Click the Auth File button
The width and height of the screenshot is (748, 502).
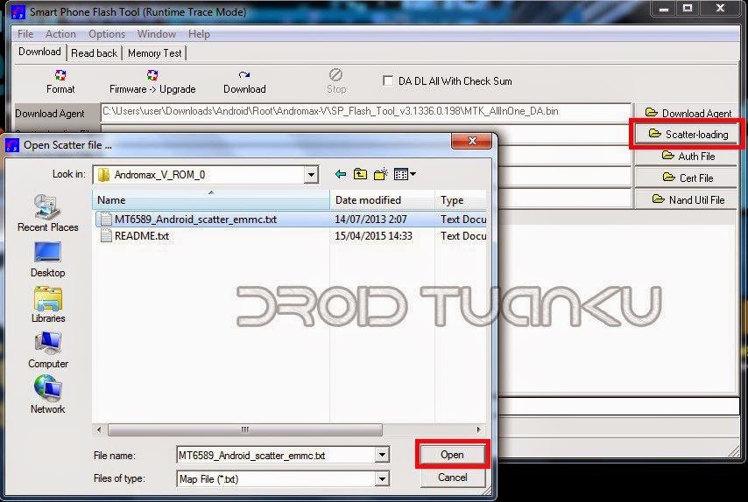[688, 157]
